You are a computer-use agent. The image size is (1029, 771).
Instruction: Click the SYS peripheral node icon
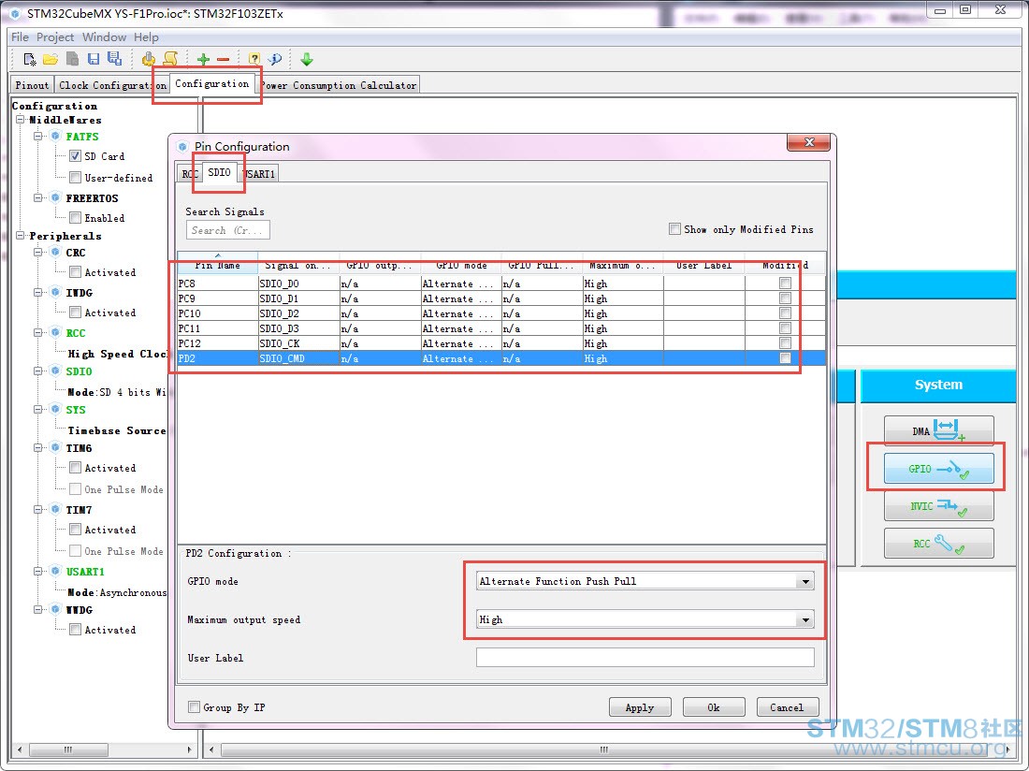(x=56, y=409)
